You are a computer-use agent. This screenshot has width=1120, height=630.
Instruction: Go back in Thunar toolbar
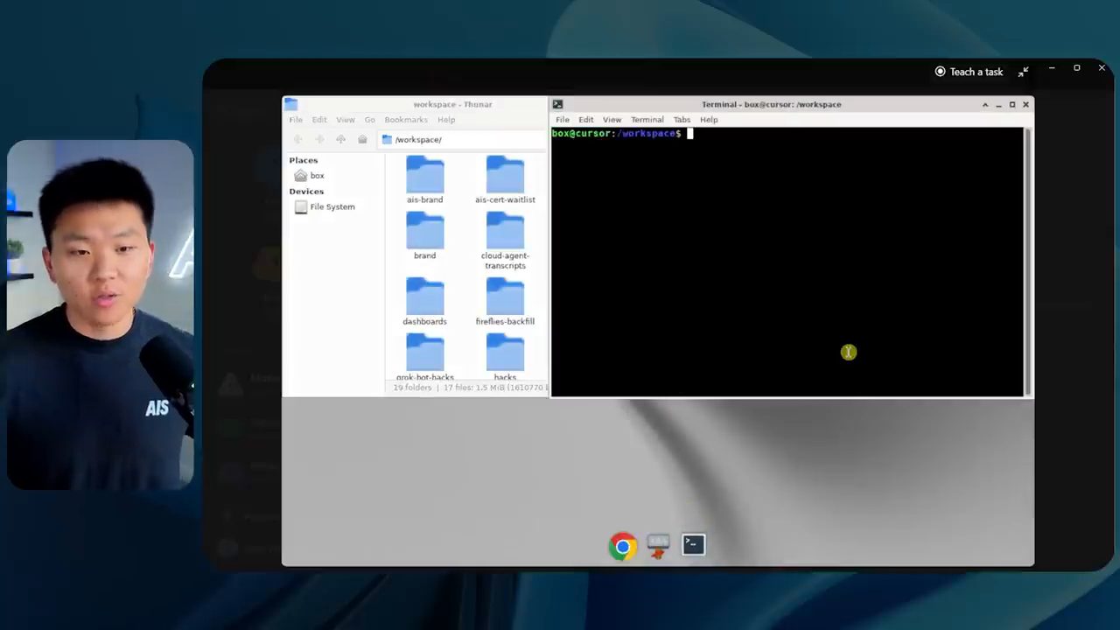point(297,140)
